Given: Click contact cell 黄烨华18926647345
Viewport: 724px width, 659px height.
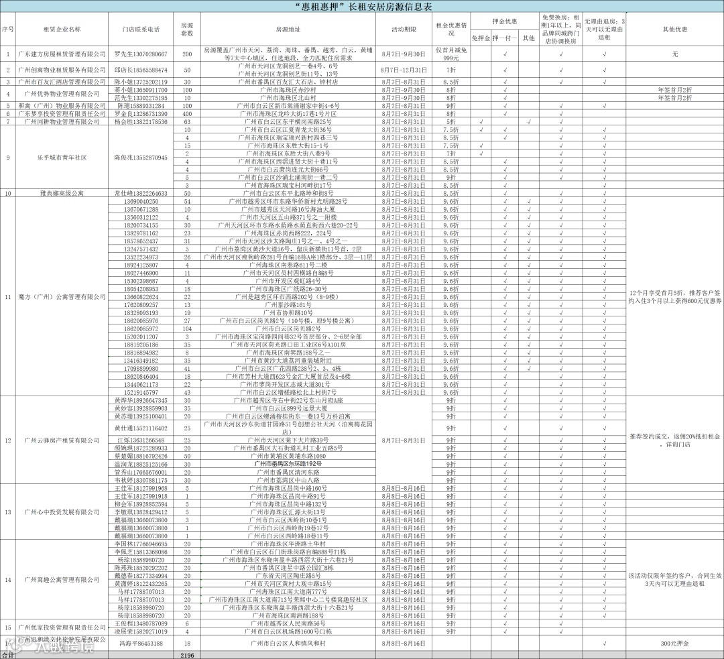Looking at the screenshot, I should pyautogui.click(x=141, y=400).
